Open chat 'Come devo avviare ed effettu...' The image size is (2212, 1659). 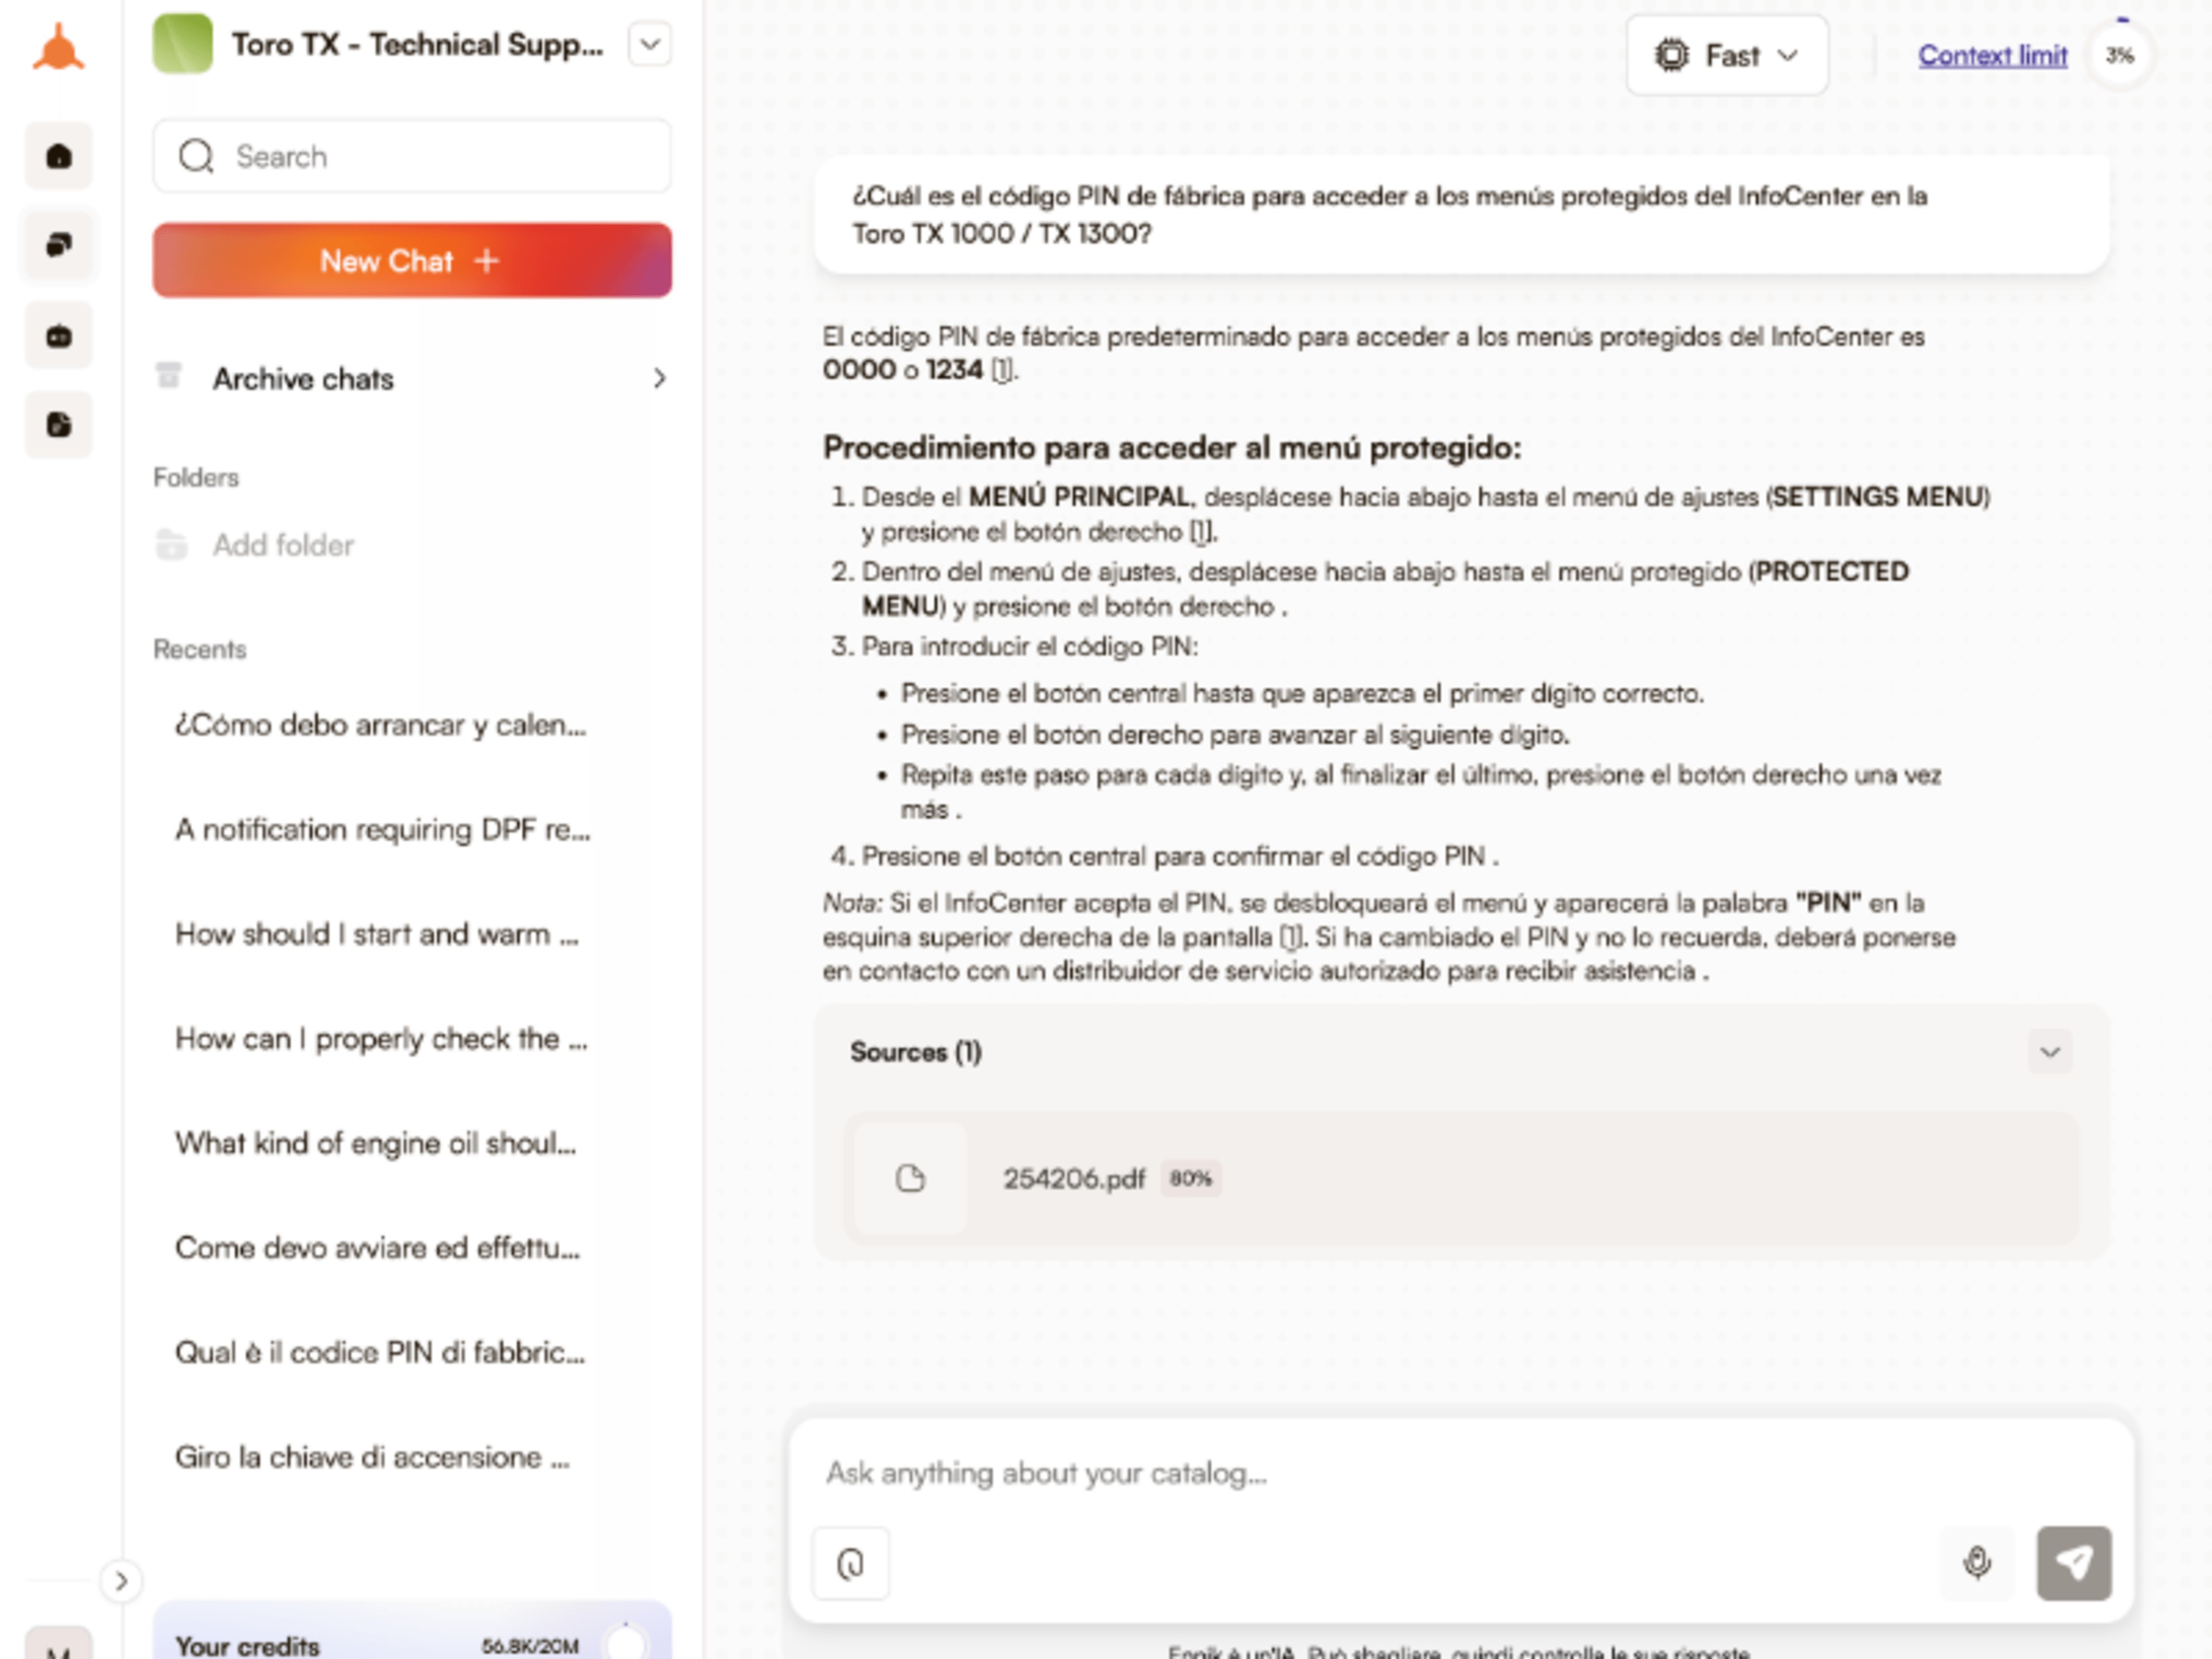click(x=377, y=1248)
